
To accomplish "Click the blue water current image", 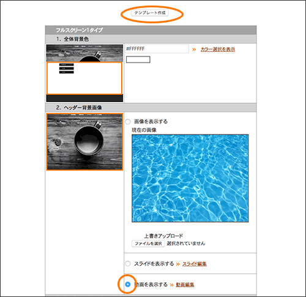I will click(190, 178).
